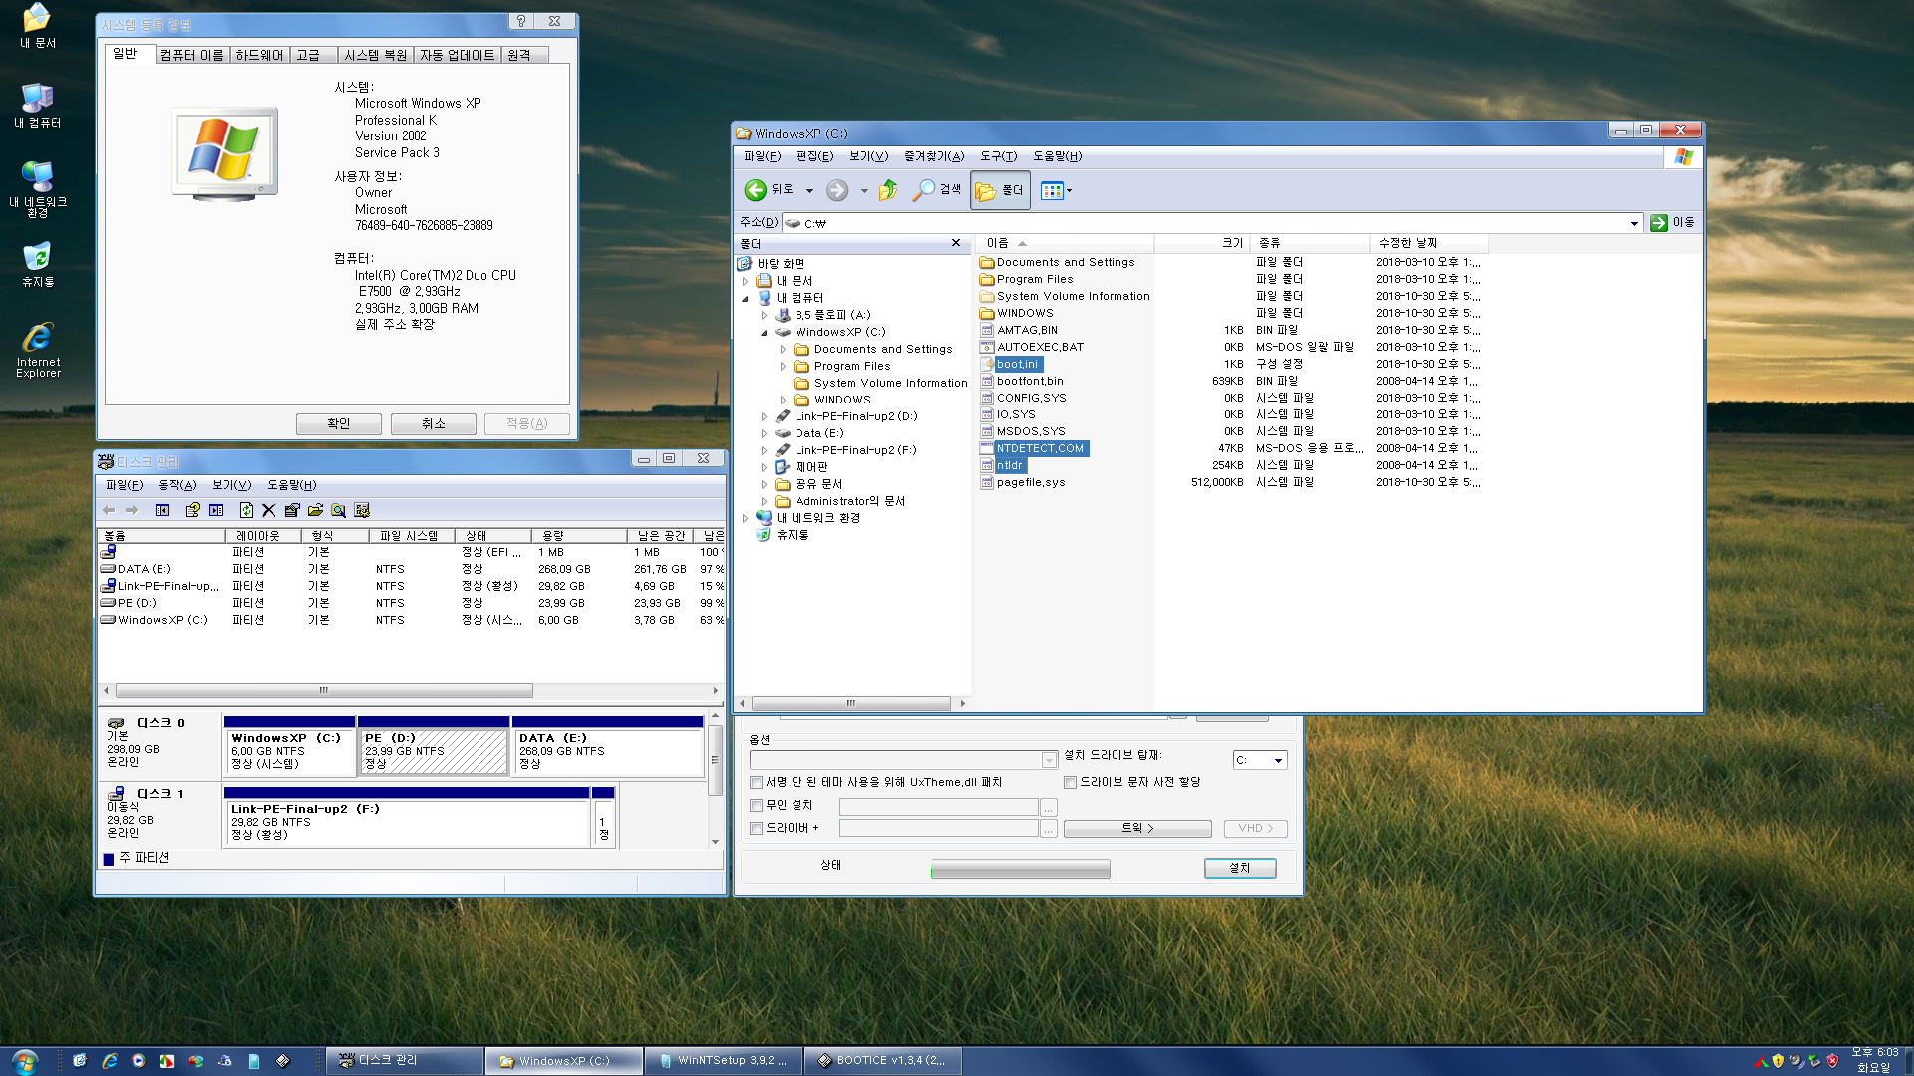Select the Recycle Bin desktop icon
The image size is (1914, 1076).
coord(38,265)
